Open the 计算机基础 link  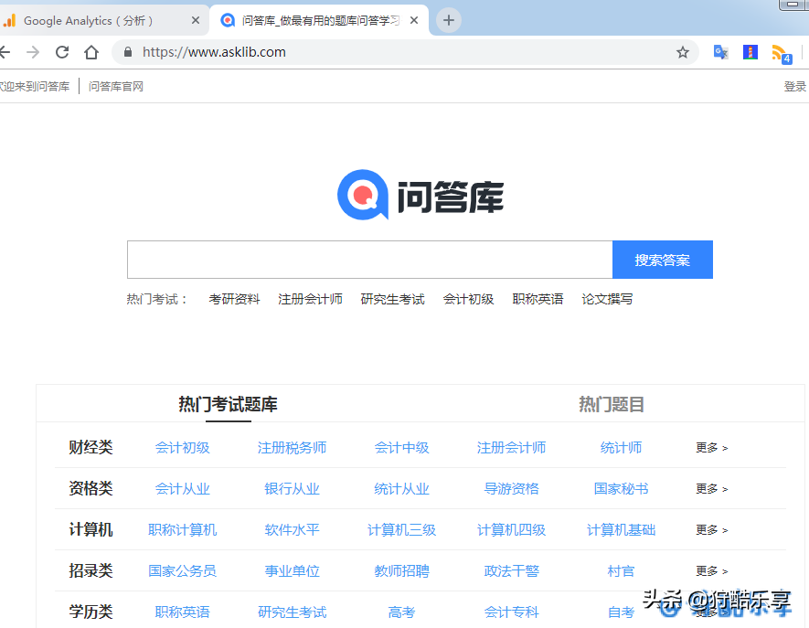(x=622, y=530)
